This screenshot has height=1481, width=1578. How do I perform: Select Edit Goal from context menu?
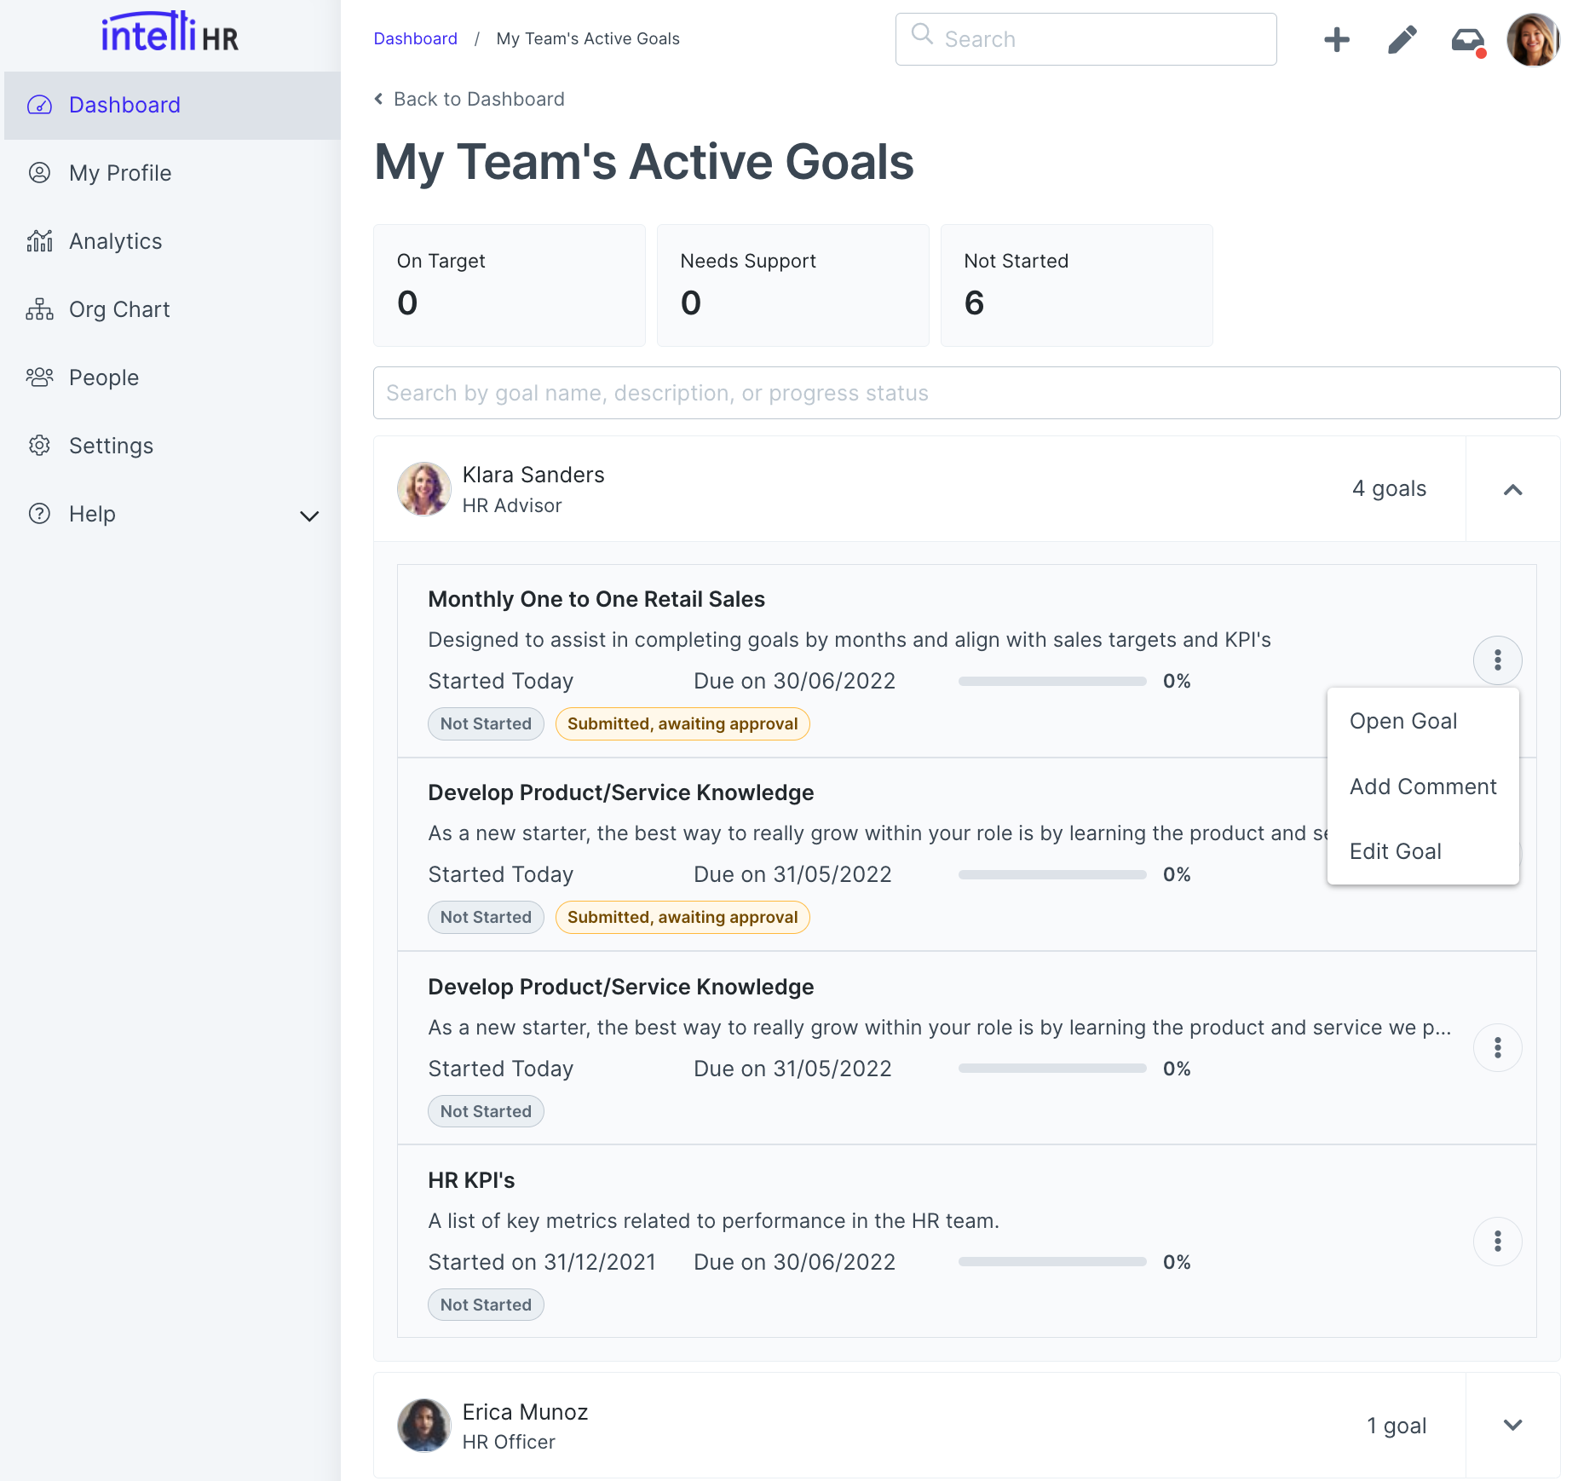[1395, 851]
